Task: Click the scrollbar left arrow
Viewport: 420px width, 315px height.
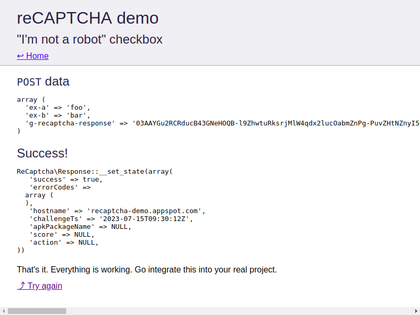Action: [4, 311]
